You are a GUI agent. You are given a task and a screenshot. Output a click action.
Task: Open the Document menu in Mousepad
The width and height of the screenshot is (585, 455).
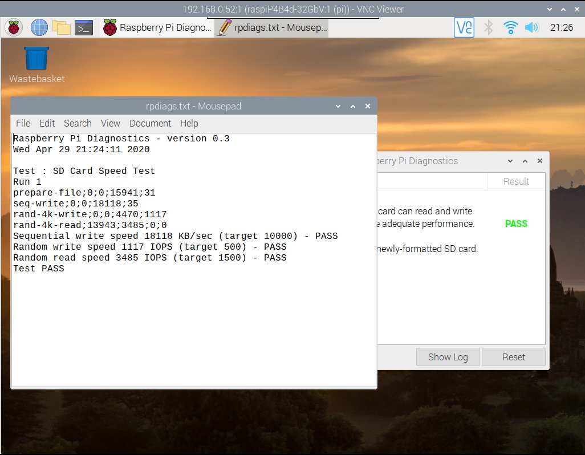point(150,124)
